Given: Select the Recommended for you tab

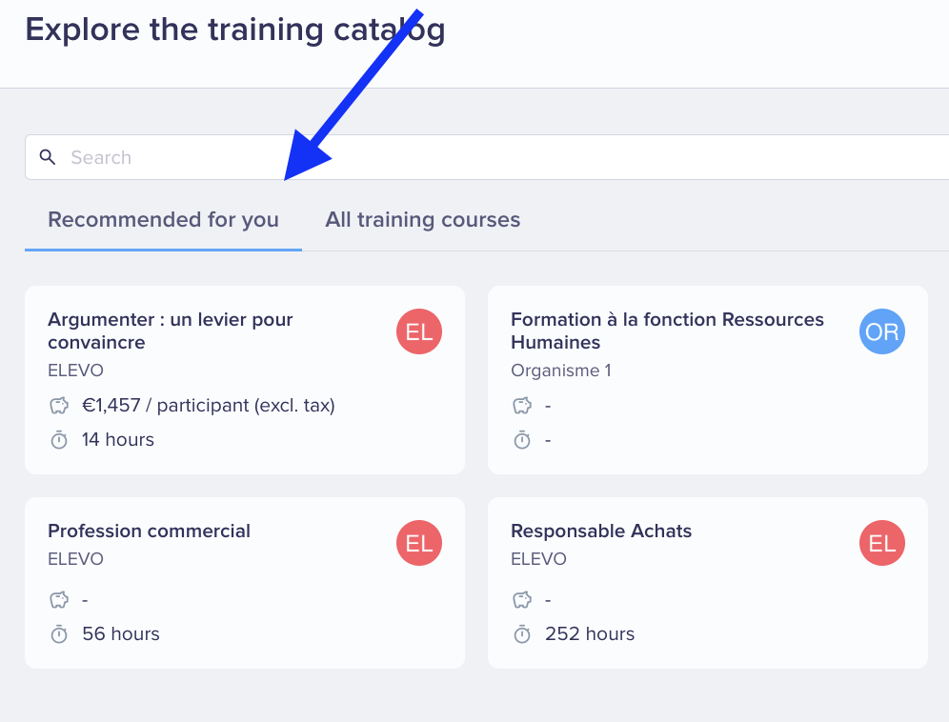Looking at the screenshot, I should tap(164, 220).
